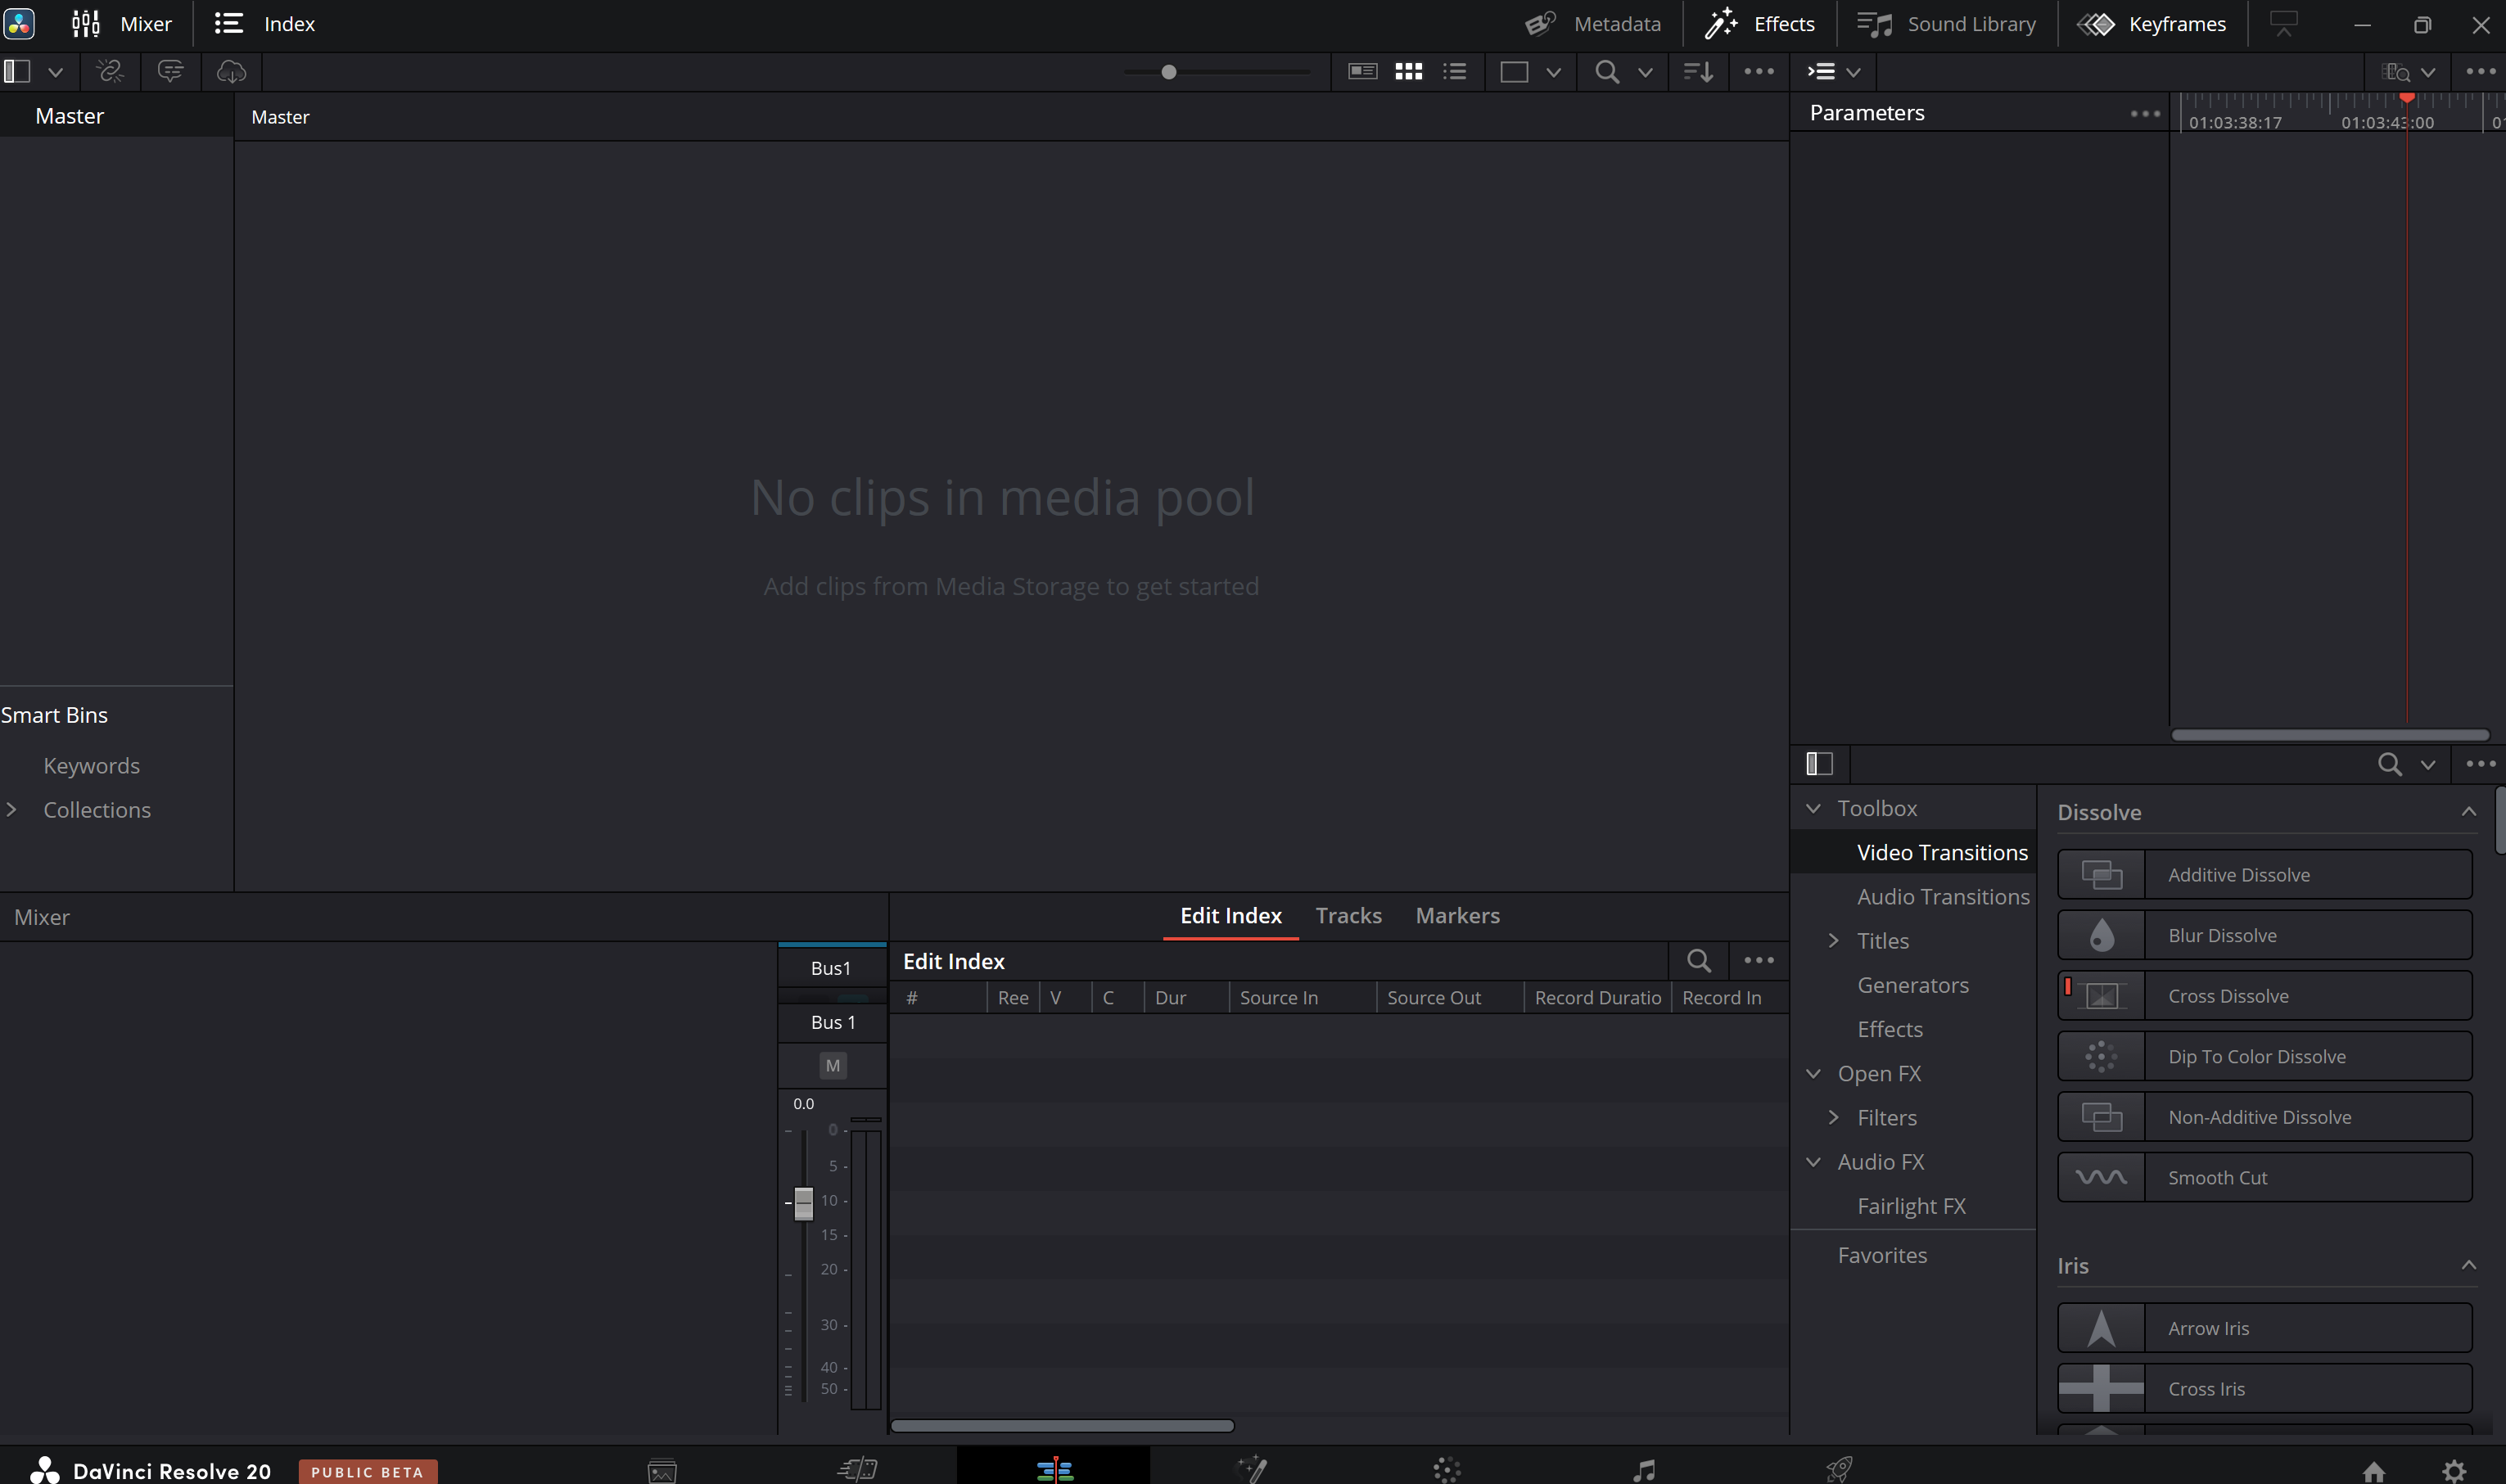
Task: Select Generators in the Toolbox
Action: click(x=1913, y=985)
